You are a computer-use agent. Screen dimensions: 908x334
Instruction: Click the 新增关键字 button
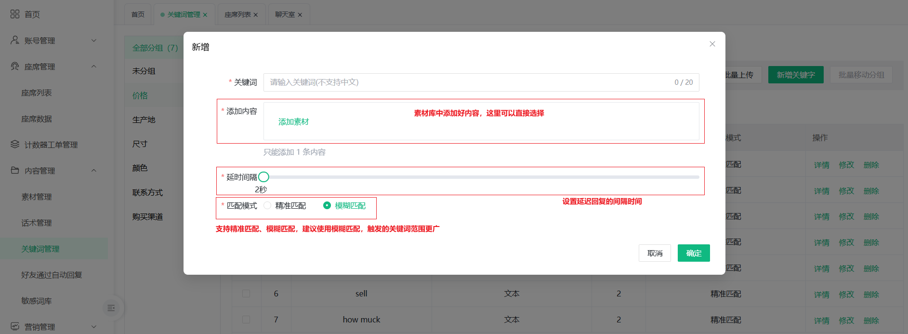click(x=796, y=75)
